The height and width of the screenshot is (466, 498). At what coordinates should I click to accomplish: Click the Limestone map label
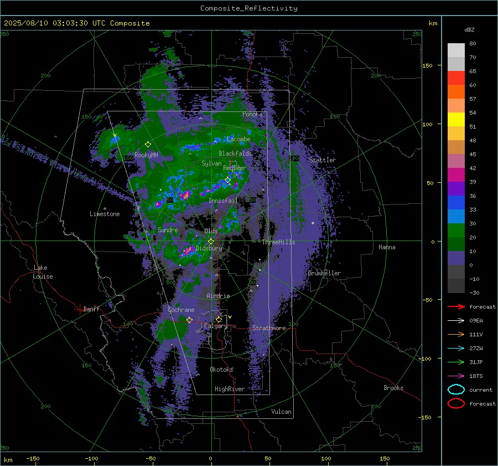105,214
